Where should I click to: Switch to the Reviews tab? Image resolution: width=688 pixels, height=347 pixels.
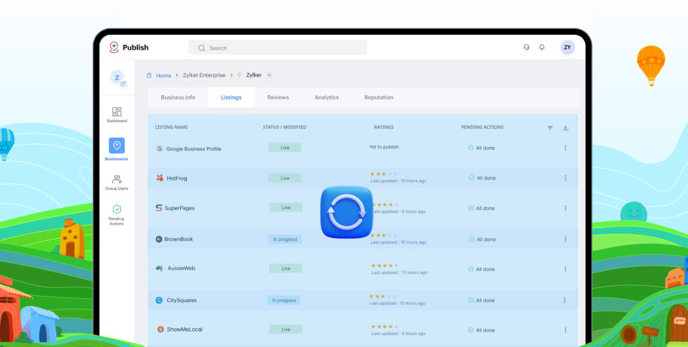tap(277, 97)
